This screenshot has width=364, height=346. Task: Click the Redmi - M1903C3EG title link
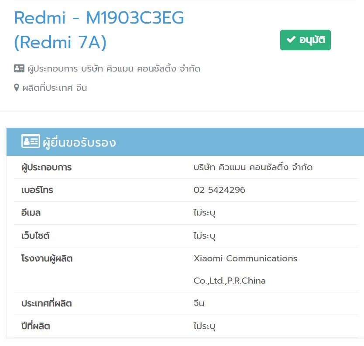99,30
